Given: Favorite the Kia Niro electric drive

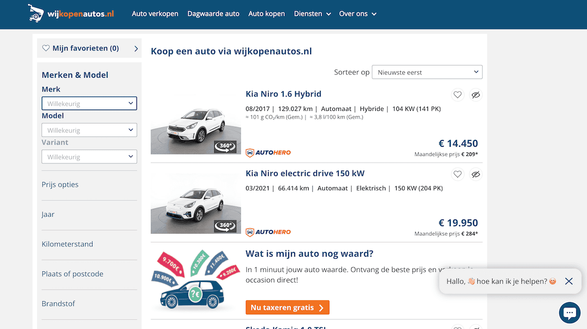Looking at the screenshot, I should click(x=457, y=174).
